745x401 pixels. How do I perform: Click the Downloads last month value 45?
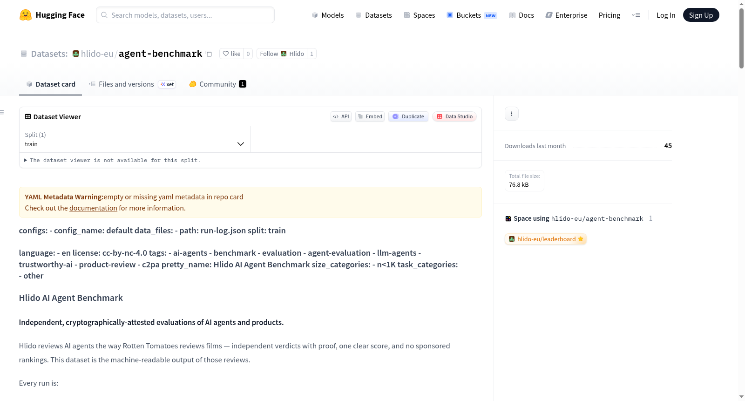[x=668, y=146]
